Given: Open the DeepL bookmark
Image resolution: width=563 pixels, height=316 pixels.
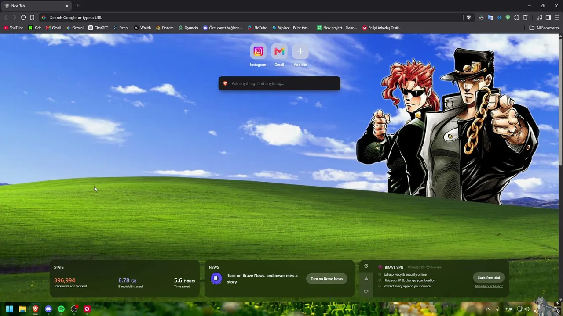Looking at the screenshot, I should [x=121, y=28].
